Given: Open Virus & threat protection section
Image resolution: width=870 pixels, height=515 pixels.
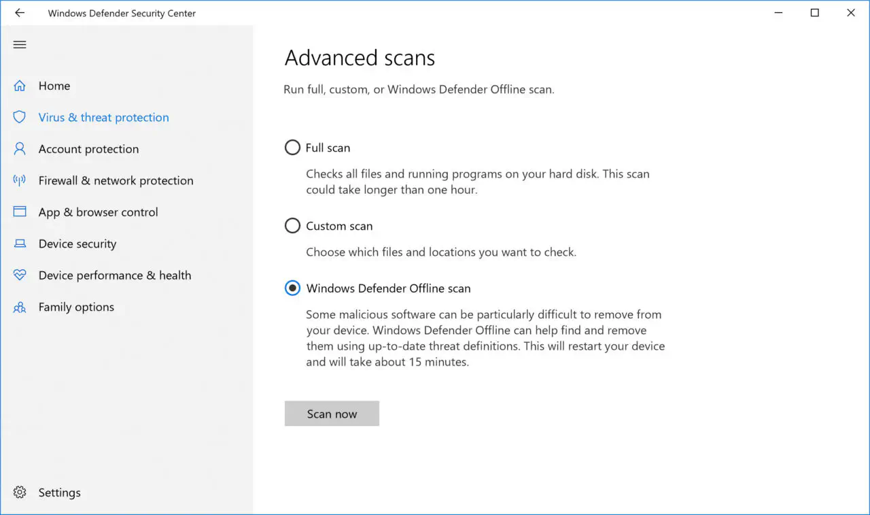Looking at the screenshot, I should (104, 117).
